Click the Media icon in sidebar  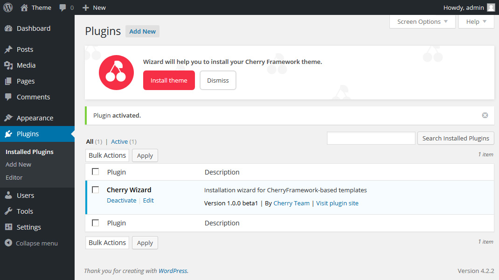coord(8,65)
